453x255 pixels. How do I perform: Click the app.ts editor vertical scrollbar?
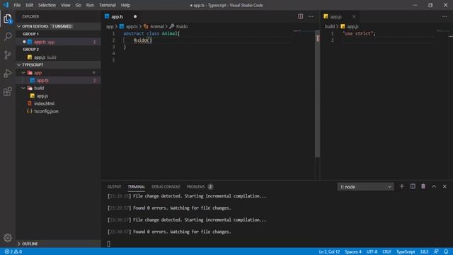[318, 94]
